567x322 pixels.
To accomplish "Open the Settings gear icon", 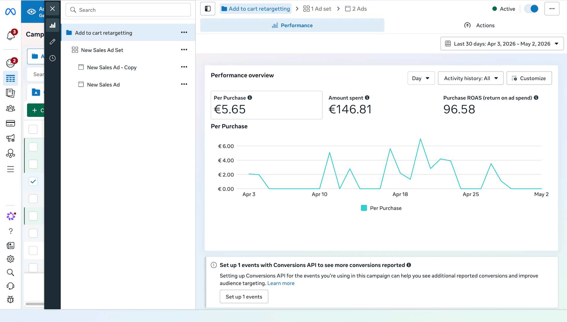I will [x=10, y=259].
